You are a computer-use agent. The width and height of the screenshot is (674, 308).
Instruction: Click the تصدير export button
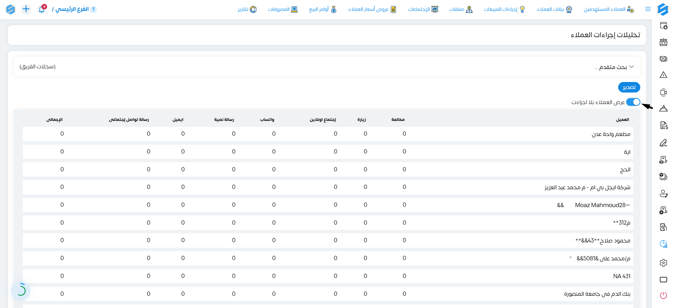629,87
